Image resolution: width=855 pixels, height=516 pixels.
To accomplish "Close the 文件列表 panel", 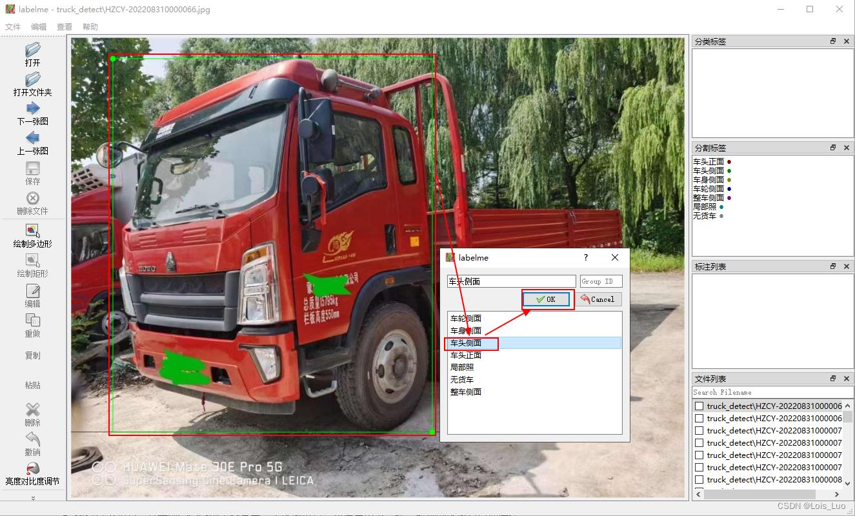I will click(x=847, y=379).
